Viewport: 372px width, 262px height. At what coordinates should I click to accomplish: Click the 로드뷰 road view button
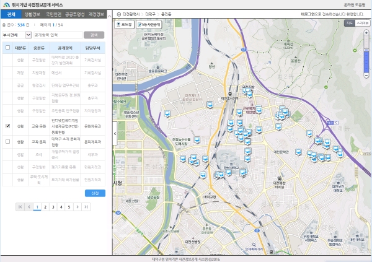(124, 25)
